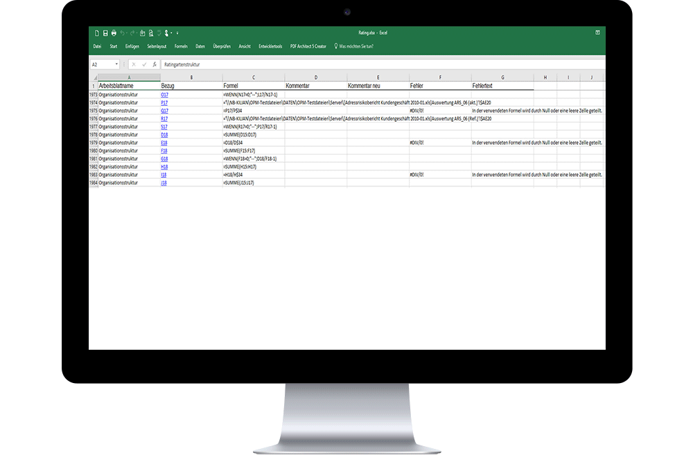
Task: Create a new workbook with the New icon
Action: click(x=97, y=33)
